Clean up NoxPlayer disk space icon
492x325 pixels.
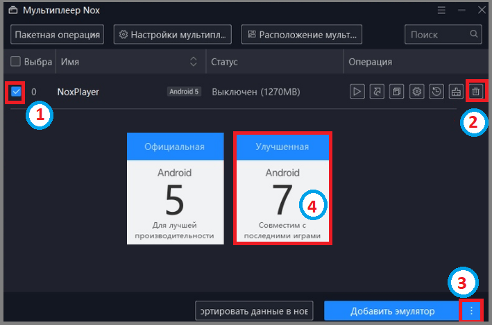(456, 92)
